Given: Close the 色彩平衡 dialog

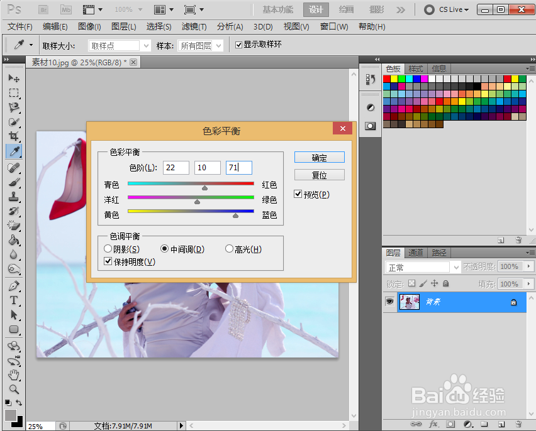Looking at the screenshot, I should [342, 128].
